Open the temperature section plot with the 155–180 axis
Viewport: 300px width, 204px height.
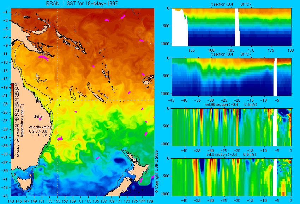[232, 27]
